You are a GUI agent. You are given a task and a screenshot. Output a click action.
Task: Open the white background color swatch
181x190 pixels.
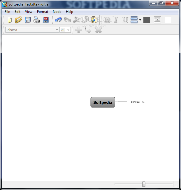click(168, 20)
